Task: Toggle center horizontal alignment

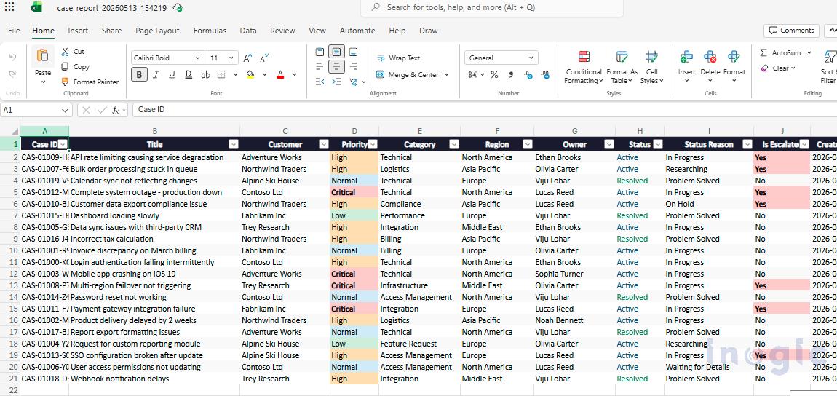Action: pos(336,67)
